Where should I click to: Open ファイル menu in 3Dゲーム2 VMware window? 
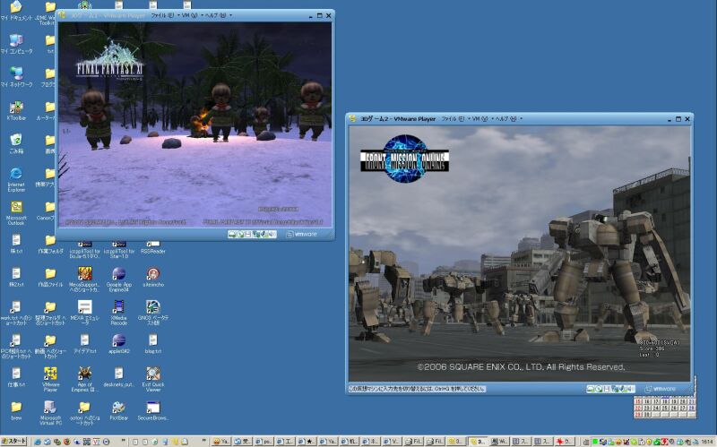coord(453,119)
